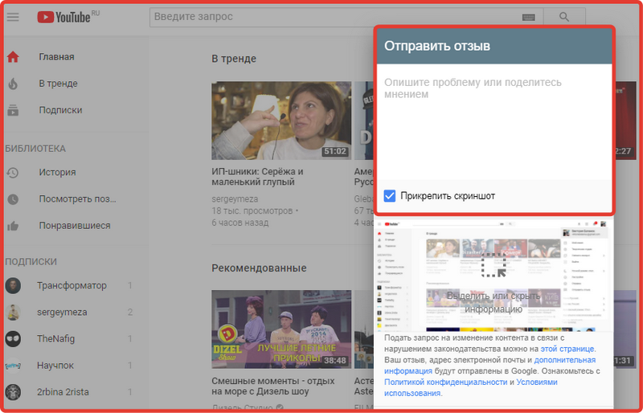This screenshot has width=643, height=413.
Task: Open the Политикой конфиденциальности link
Action: point(446,382)
